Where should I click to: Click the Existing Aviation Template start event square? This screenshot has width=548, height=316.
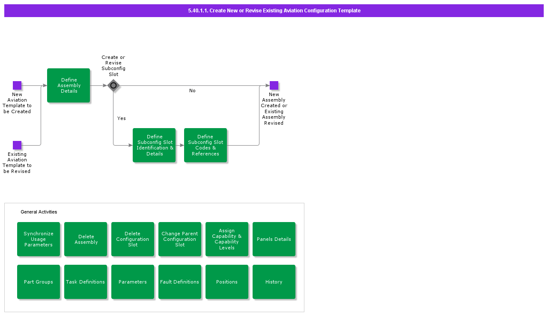tap(17, 145)
